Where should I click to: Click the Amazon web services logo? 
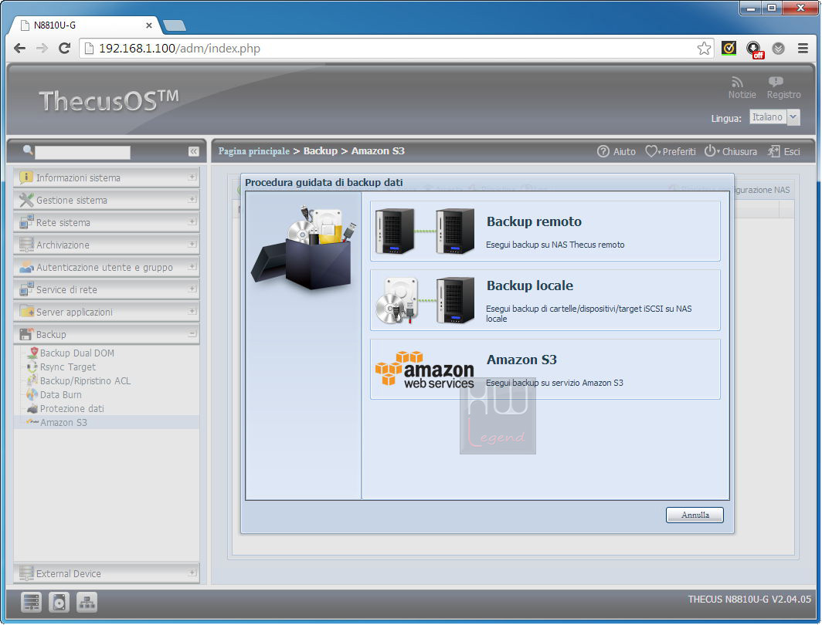424,370
